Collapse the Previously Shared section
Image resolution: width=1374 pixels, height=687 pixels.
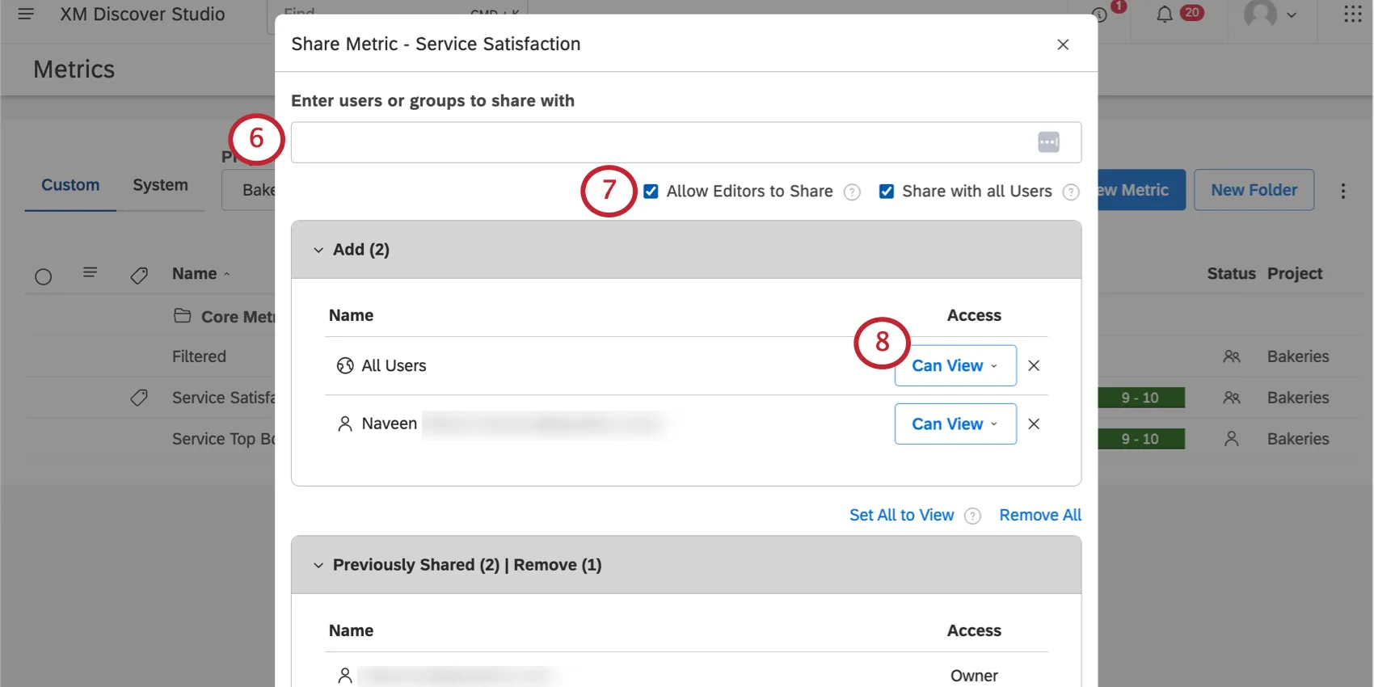point(318,566)
